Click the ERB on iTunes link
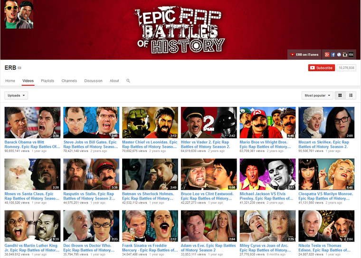This screenshot has width=361, height=258. [304, 55]
